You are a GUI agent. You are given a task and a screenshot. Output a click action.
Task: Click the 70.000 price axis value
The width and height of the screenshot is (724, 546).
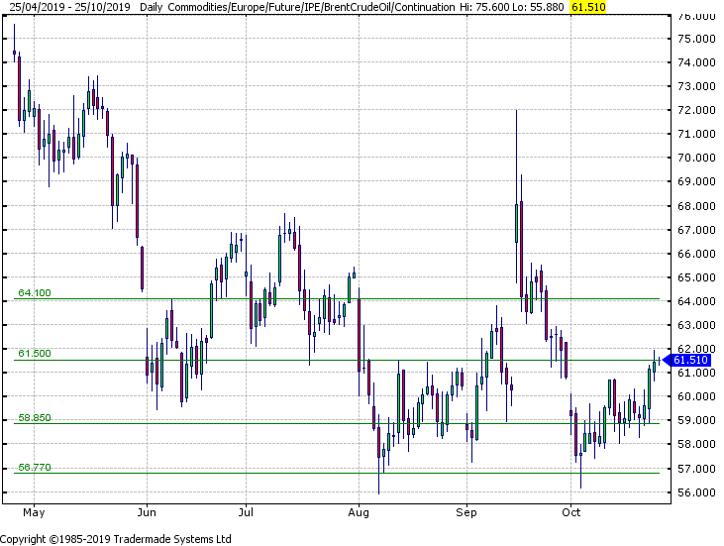[x=696, y=158]
